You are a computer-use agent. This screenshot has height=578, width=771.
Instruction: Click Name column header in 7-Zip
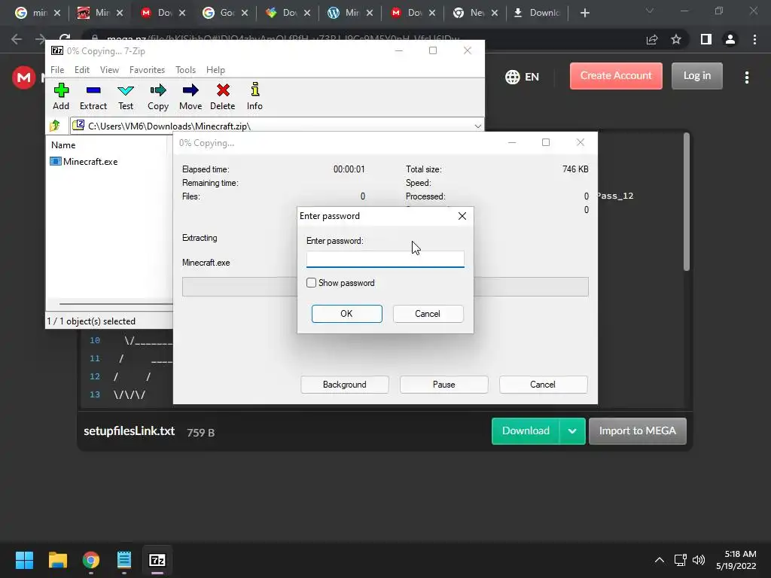(63, 145)
